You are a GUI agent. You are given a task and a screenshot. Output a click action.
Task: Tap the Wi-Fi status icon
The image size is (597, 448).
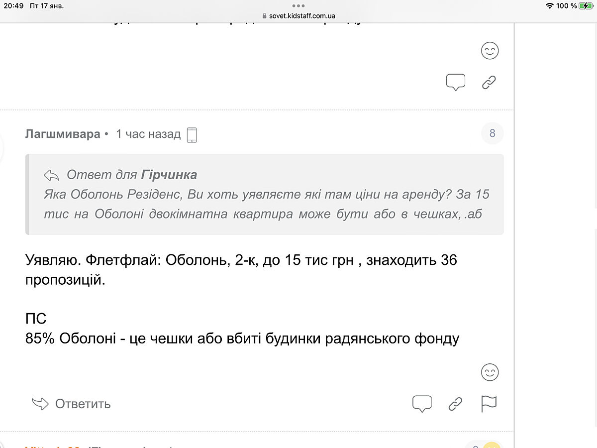549,6
